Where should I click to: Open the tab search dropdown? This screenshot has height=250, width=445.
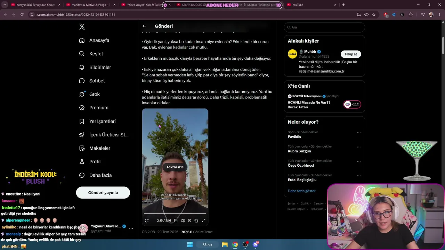(5, 5)
